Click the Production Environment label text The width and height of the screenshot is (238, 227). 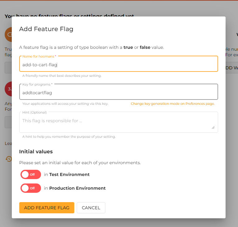(x=77, y=188)
